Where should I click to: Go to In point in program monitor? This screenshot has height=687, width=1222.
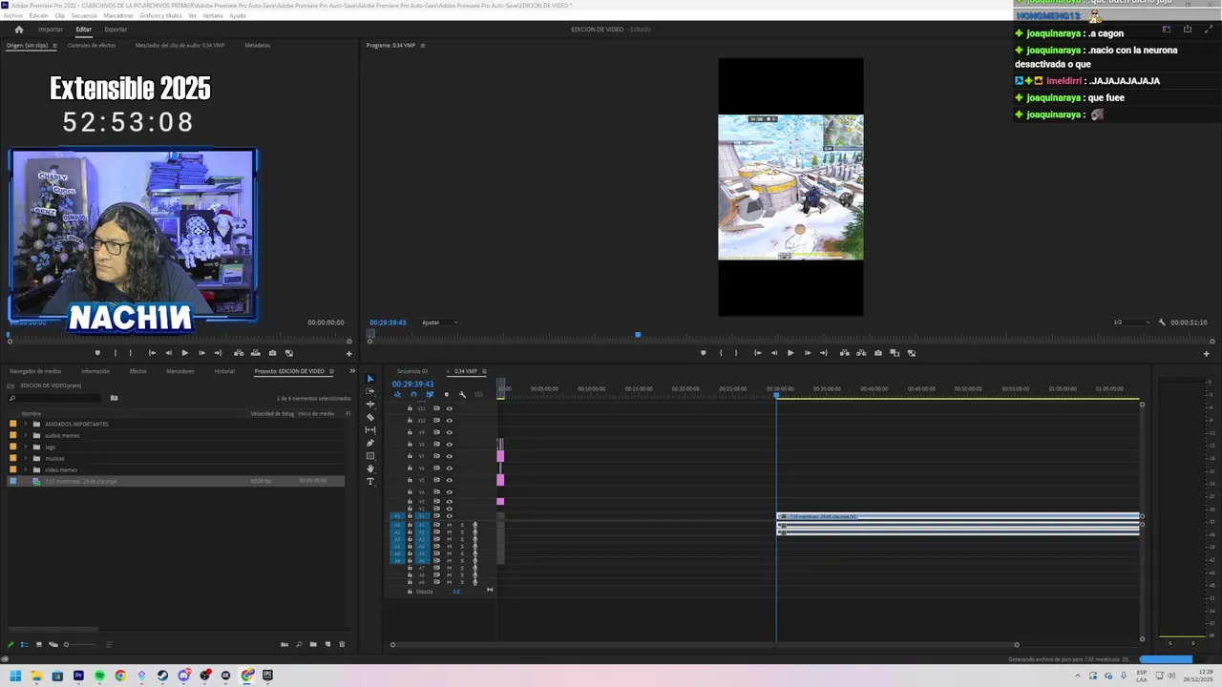(757, 353)
